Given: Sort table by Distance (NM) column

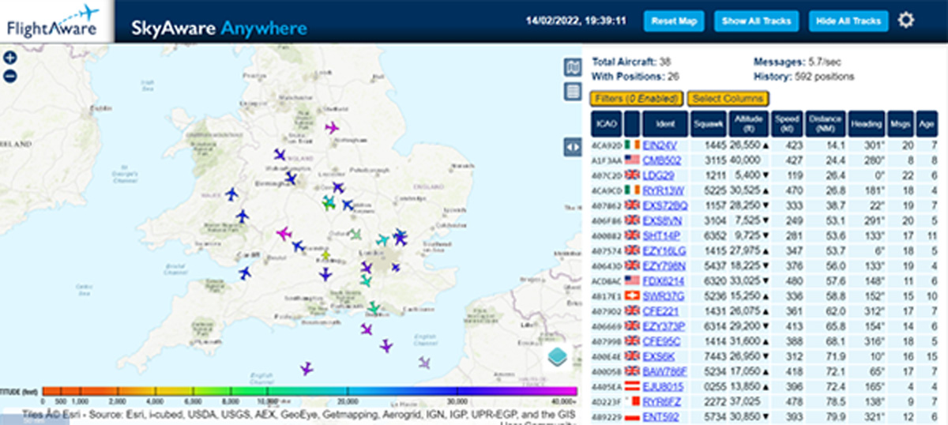Looking at the screenshot, I should pos(825,124).
